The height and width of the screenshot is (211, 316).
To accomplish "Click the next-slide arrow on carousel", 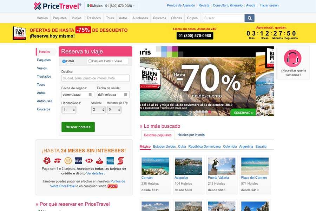I will [x=269, y=81].
